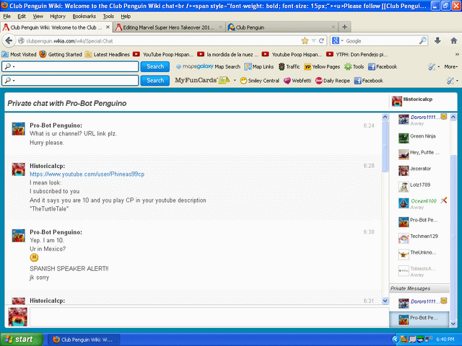
Task: Click Ocean6100's kick/ban X icon
Action: pyautogui.click(x=444, y=200)
